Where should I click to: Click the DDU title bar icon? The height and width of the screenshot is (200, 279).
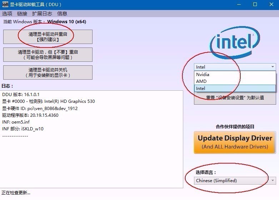tap(5, 4)
